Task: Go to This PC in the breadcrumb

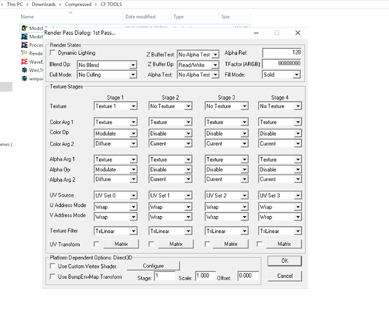Action: tap(15, 4)
